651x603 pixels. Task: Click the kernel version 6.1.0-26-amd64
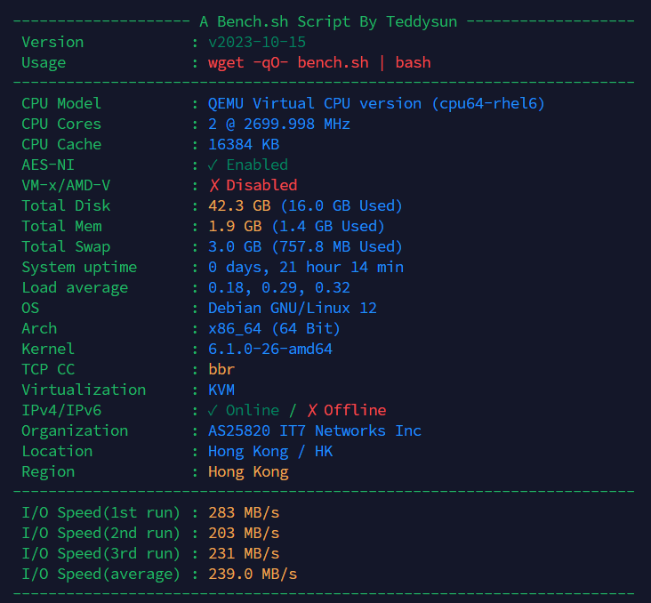click(x=269, y=349)
